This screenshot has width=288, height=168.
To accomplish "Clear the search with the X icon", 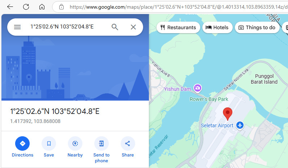I will point(133,27).
